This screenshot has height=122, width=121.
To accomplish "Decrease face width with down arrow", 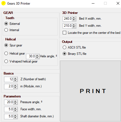I will (15, 110).
